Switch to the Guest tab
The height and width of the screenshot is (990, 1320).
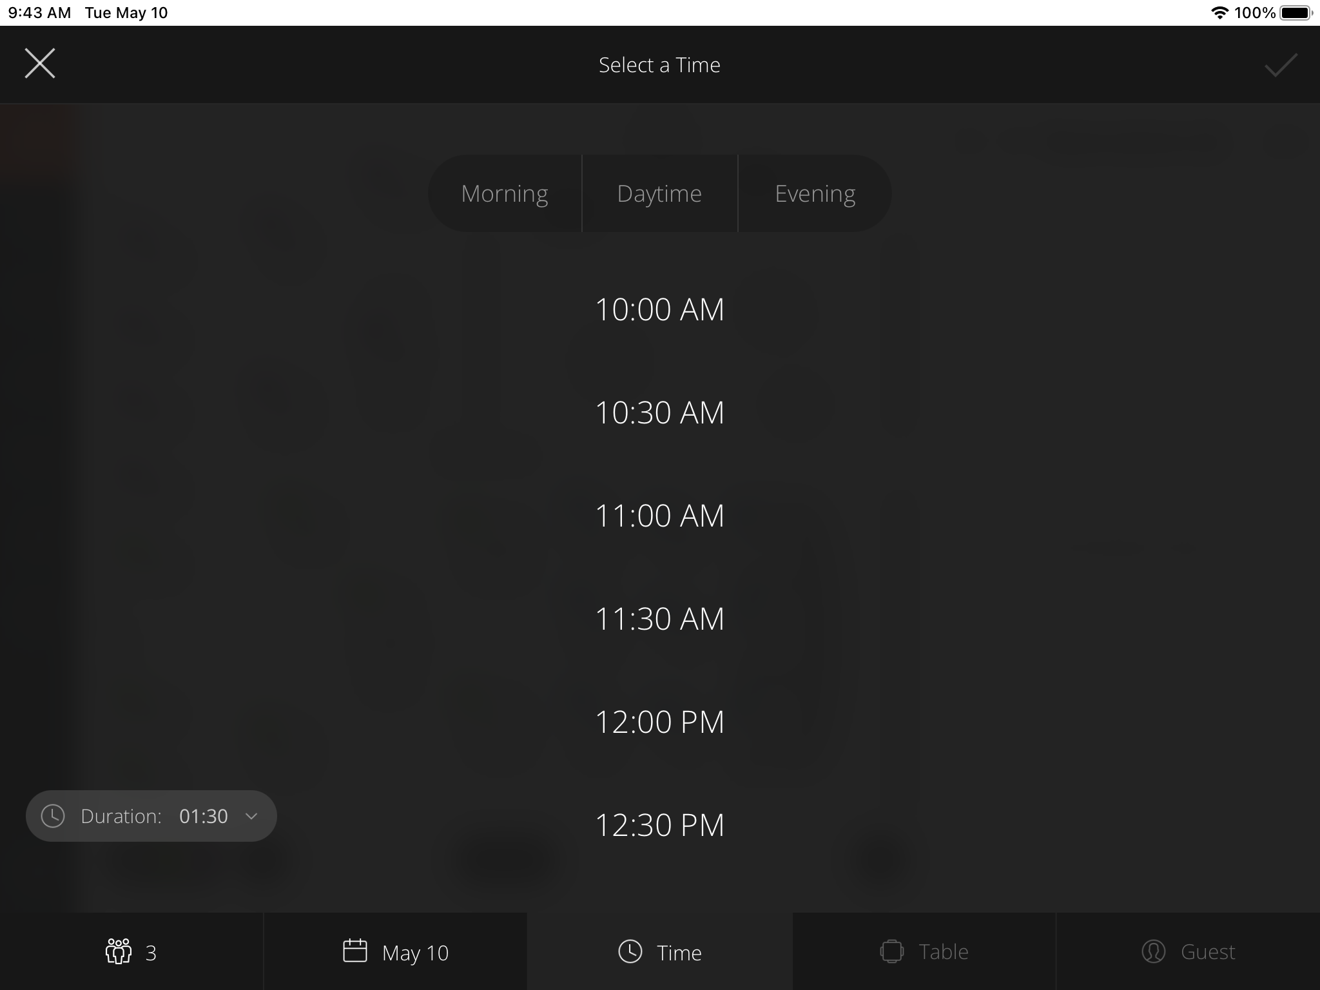click(1188, 951)
